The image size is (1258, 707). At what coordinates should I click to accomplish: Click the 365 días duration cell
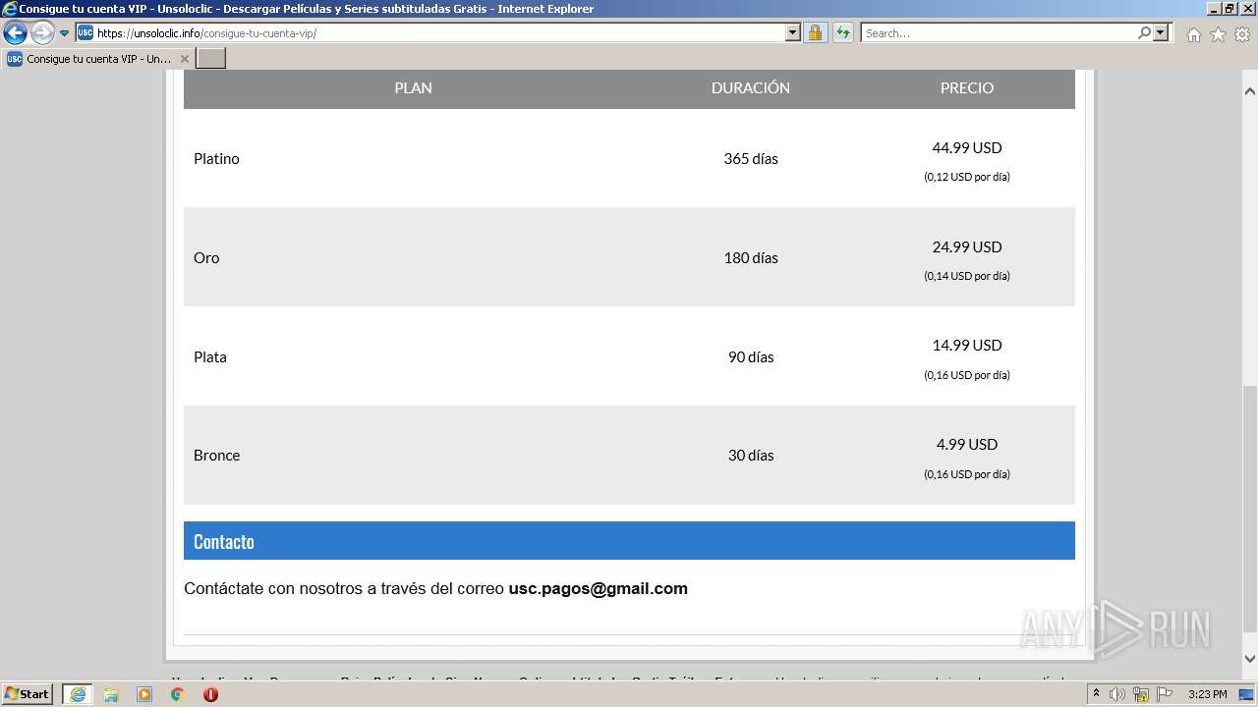pos(751,158)
